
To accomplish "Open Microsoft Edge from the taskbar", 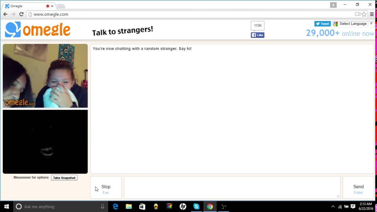I will coord(115,206).
